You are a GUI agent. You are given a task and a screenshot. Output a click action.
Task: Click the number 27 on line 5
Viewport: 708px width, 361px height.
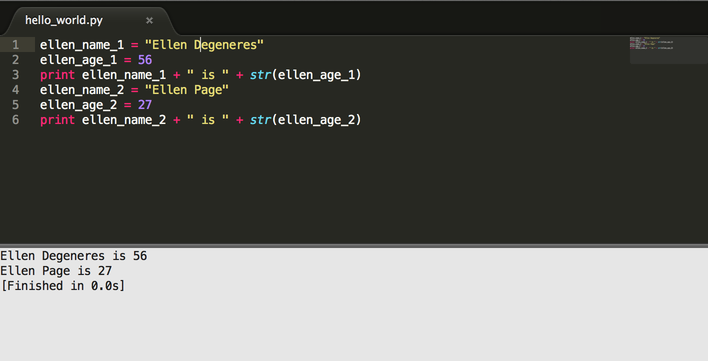[145, 105]
